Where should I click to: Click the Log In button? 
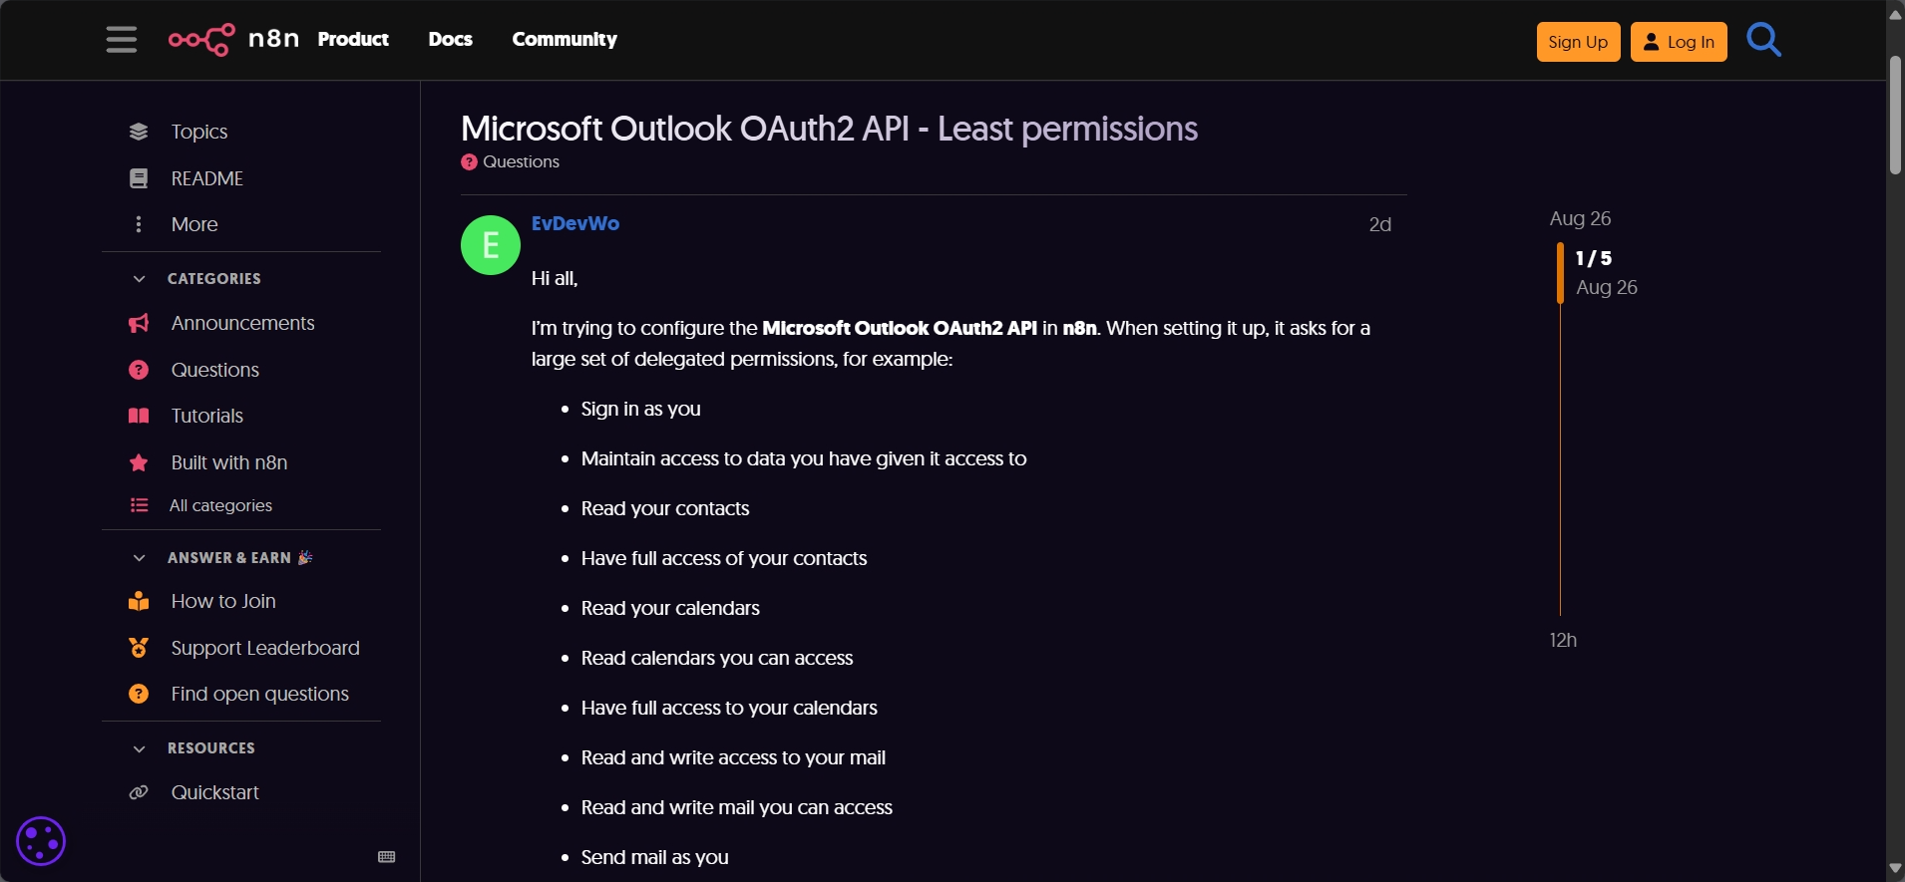click(1679, 42)
